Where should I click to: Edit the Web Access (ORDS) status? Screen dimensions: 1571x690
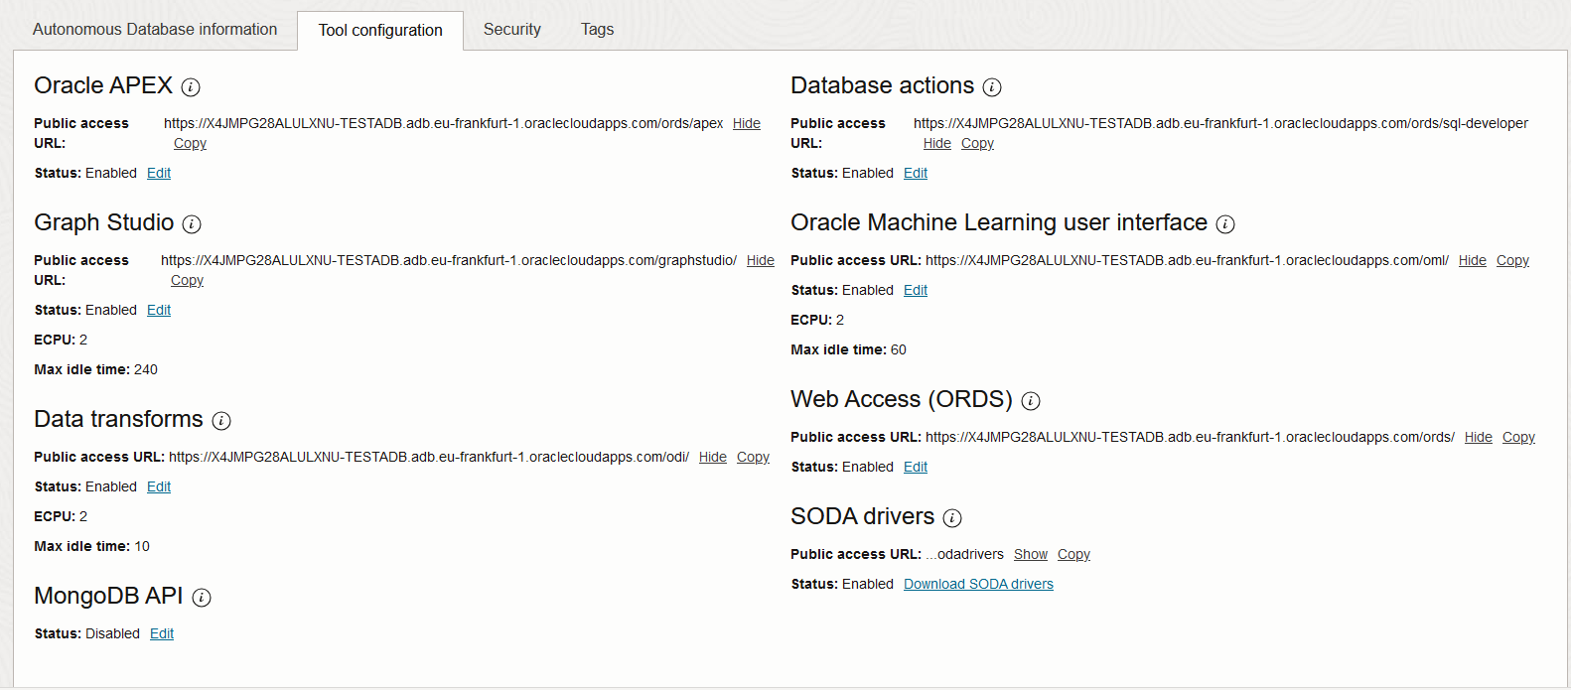pos(916,467)
